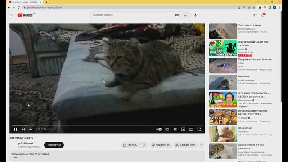Open browser extensions puzzle icon
This screenshot has width=288, height=162.
click(x=260, y=8)
